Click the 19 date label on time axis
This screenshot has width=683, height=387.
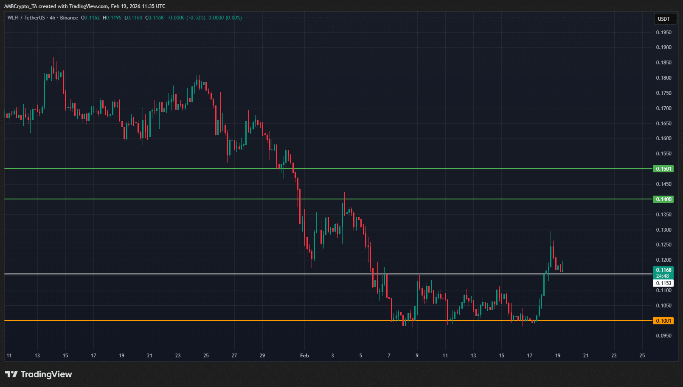click(x=558, y=356)
